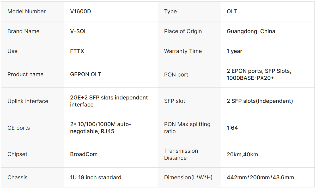Select the 1:64 splitting ratio value

click(x=232, y=128)
